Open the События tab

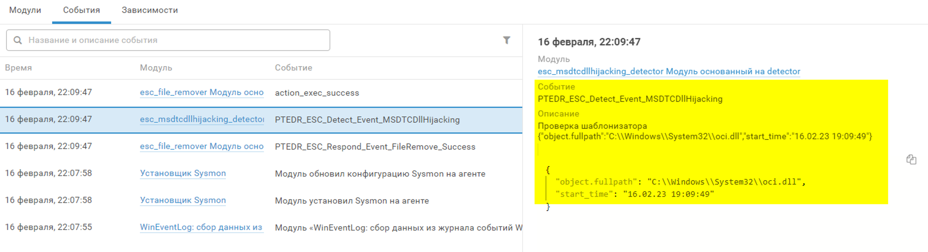[x=82, y=10]
